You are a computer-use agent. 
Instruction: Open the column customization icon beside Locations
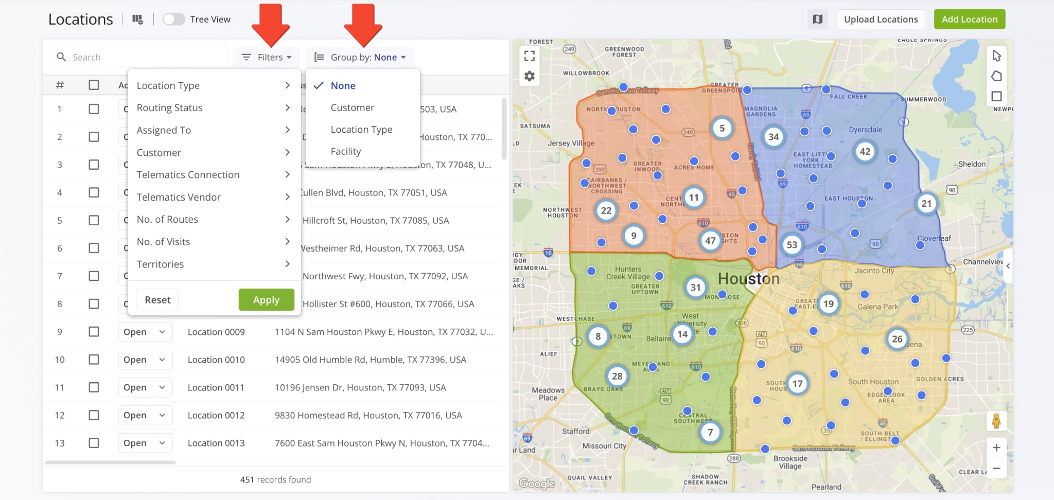pos(137,19)
